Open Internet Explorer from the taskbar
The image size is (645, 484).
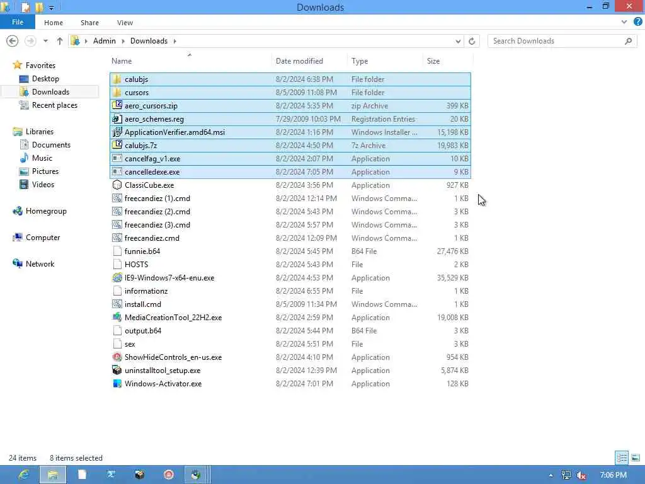coord(24,475)
